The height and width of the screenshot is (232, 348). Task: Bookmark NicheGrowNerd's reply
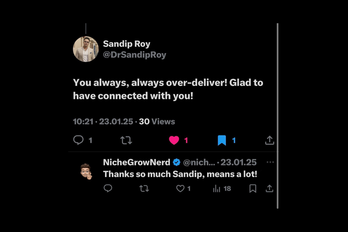tap(253, 189)
